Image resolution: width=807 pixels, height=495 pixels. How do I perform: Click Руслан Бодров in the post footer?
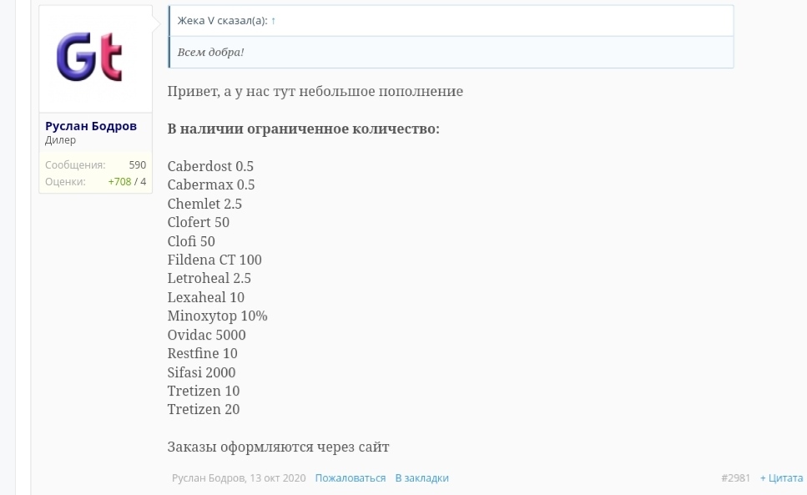pyautogui.click(x=208, y=477)
